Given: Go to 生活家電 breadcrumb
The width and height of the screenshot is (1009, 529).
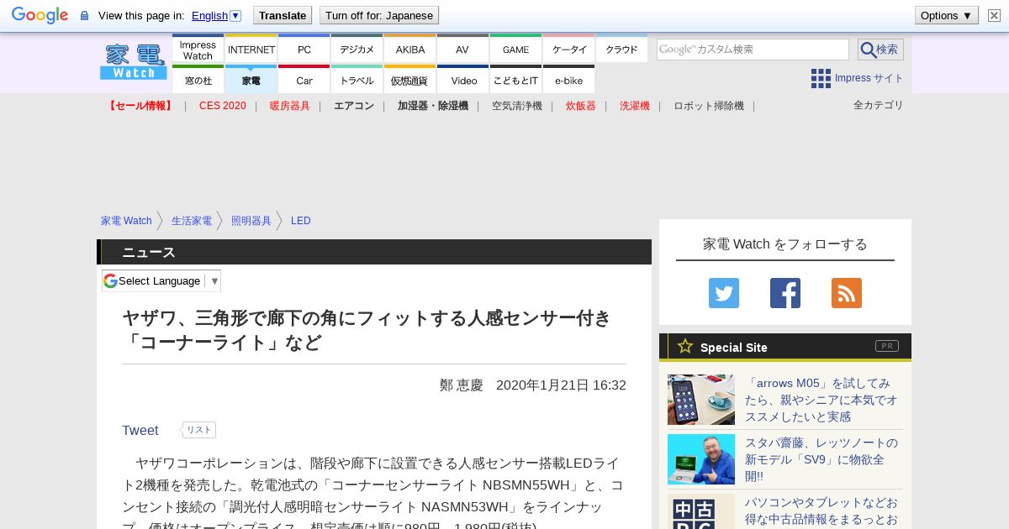Looking at the screenshot, I should 192,221.
